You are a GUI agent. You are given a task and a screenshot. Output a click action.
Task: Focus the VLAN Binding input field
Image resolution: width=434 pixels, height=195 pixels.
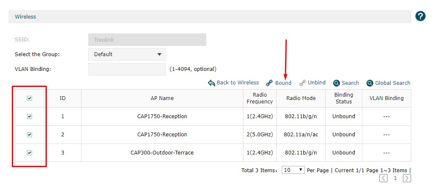point(127,69)
